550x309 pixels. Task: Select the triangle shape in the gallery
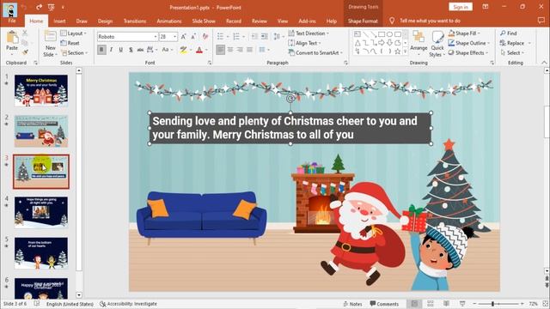pos(357,43)
